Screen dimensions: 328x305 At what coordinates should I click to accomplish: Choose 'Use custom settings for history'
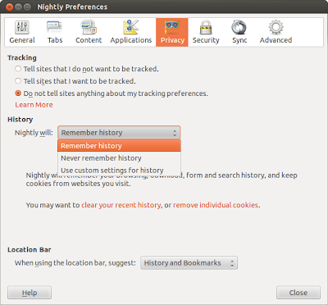119,170
